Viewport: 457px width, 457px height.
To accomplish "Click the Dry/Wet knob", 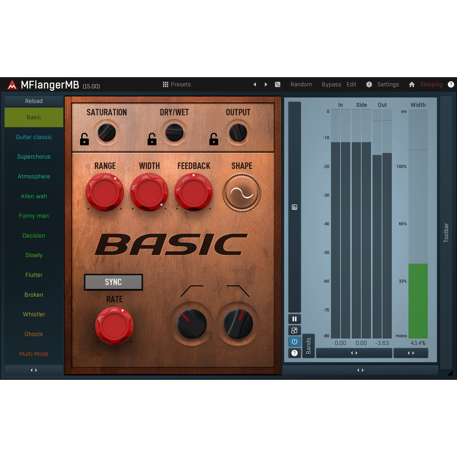I will 174,133.
